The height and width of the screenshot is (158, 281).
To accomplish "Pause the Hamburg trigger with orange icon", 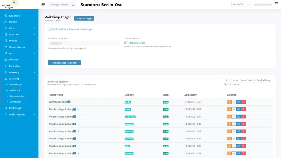I will coord(229,124).
